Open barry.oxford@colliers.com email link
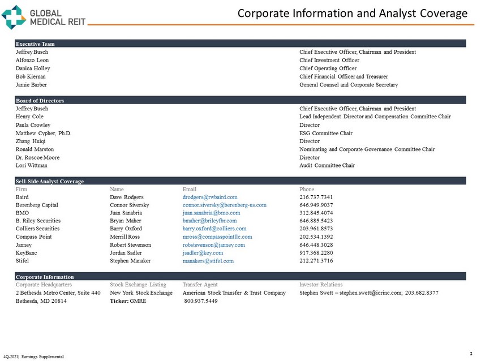The image size is (481, 361). click(x=214, y=229)
